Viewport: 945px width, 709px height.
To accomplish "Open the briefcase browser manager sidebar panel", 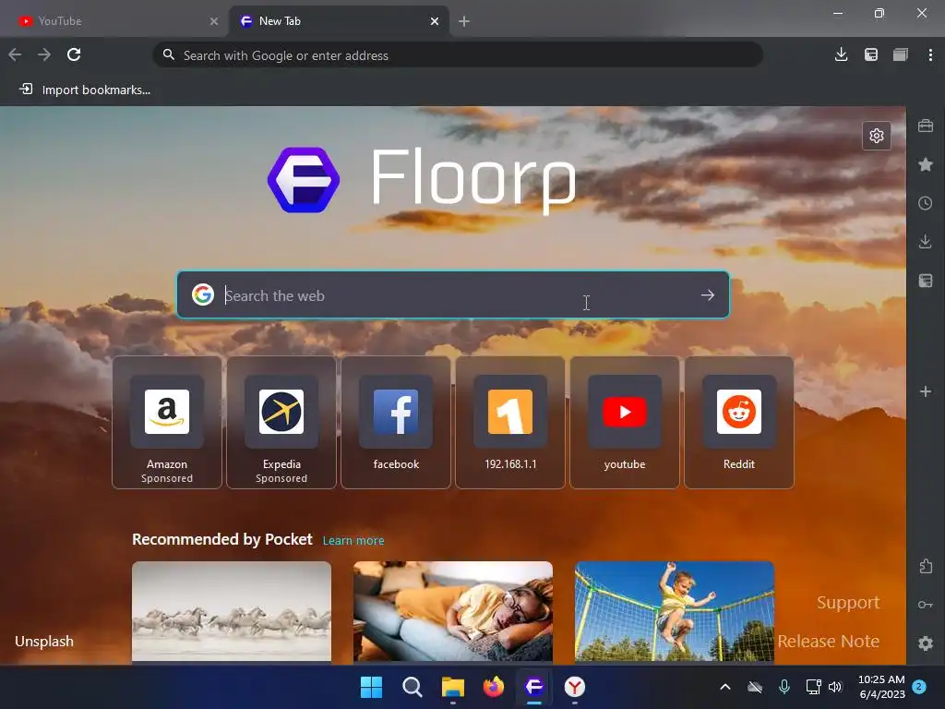I will 926,126.
